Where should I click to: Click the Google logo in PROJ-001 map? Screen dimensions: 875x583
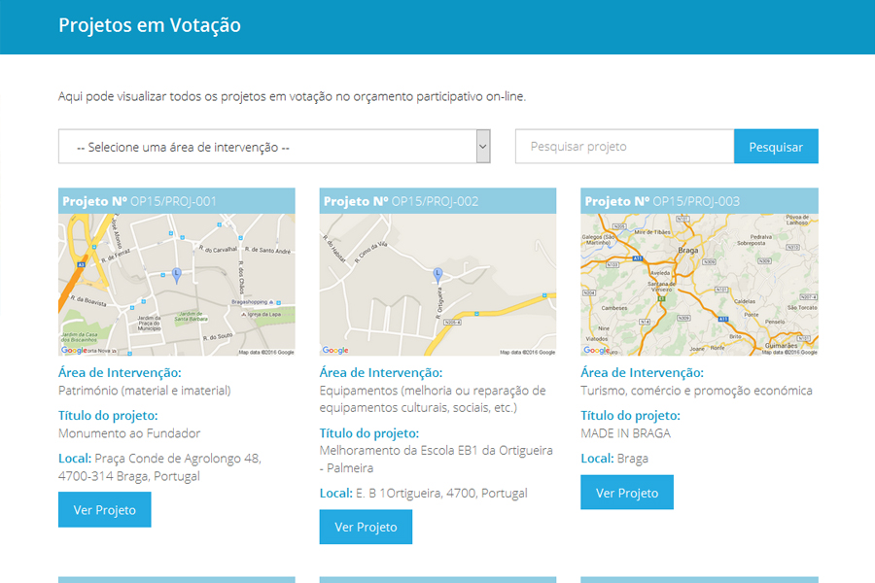click(x=74, y=351)
